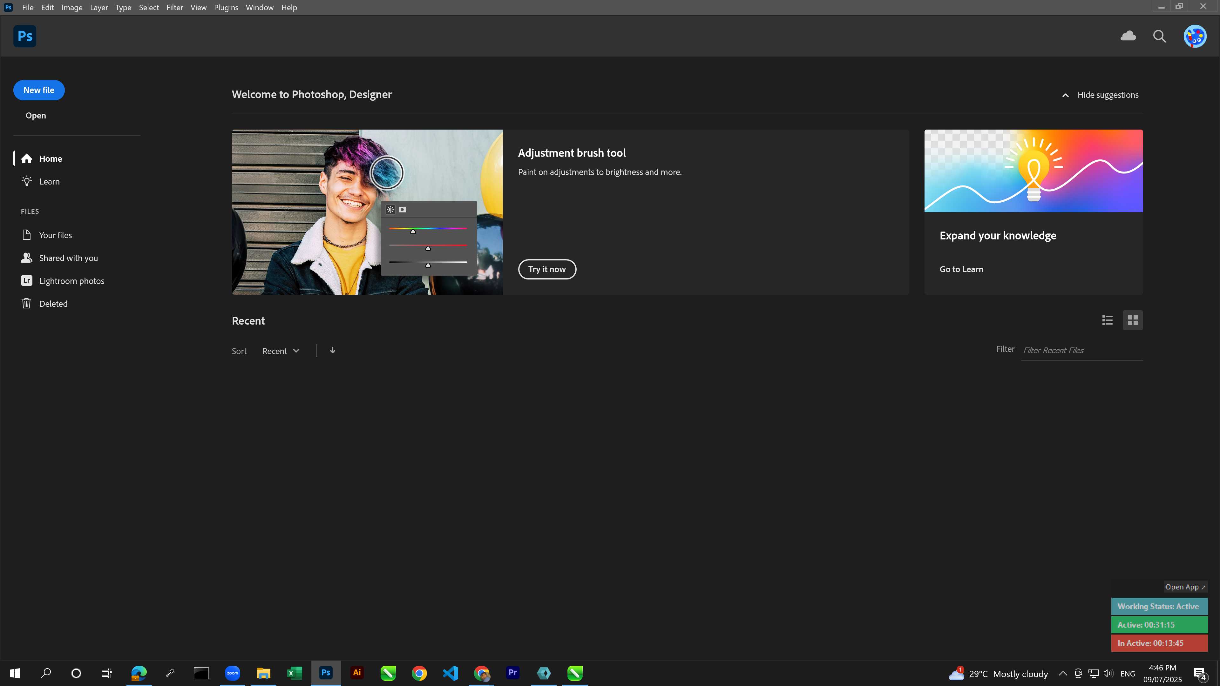Go to Home in the sidebar
The width and height of the screenshot is (1220, 686).
[42, 158]
